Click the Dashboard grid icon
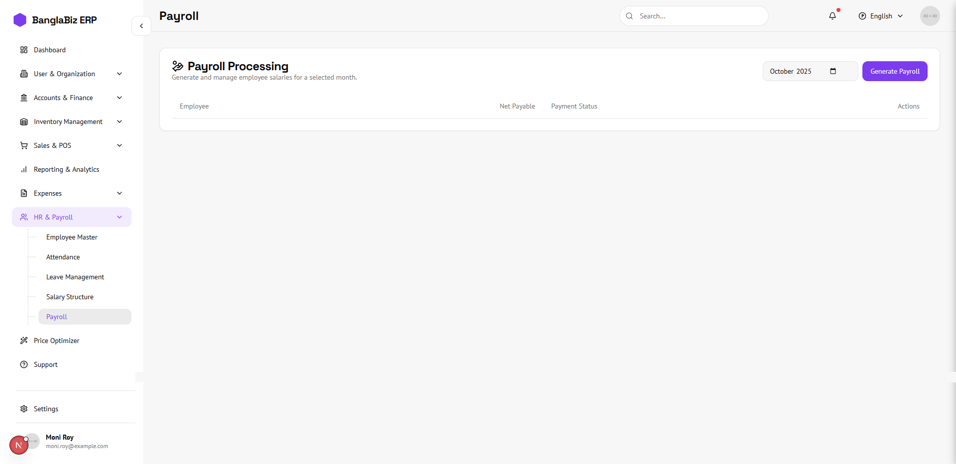Viewport: 956px width, 464px height. click(x=24, y=50)
